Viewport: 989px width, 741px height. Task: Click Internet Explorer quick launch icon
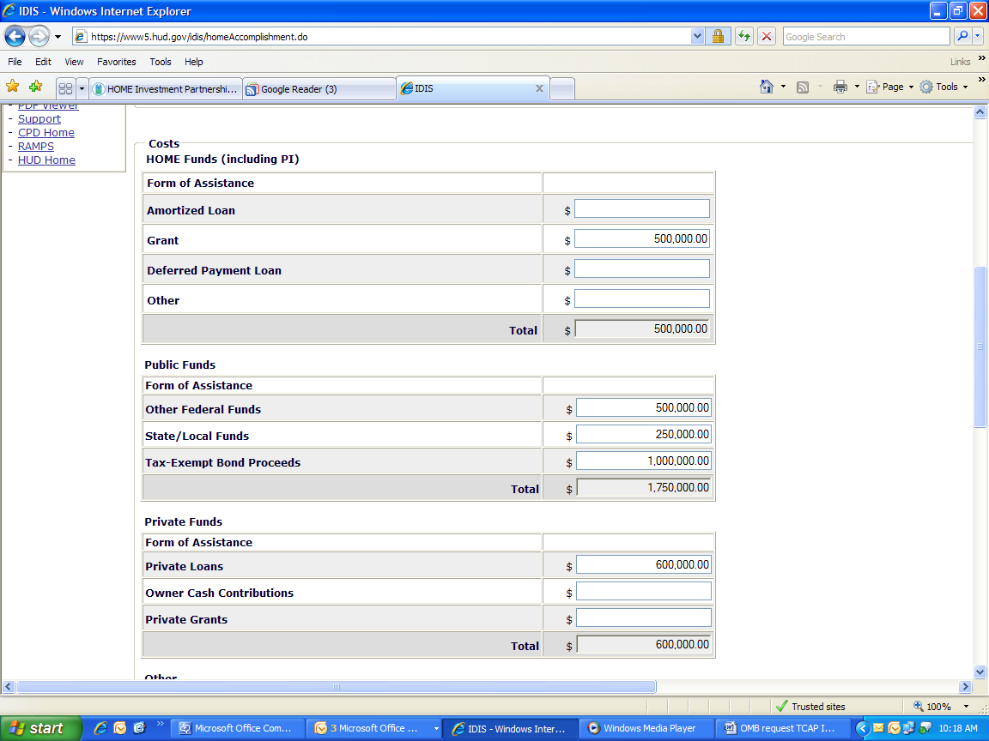100,728
